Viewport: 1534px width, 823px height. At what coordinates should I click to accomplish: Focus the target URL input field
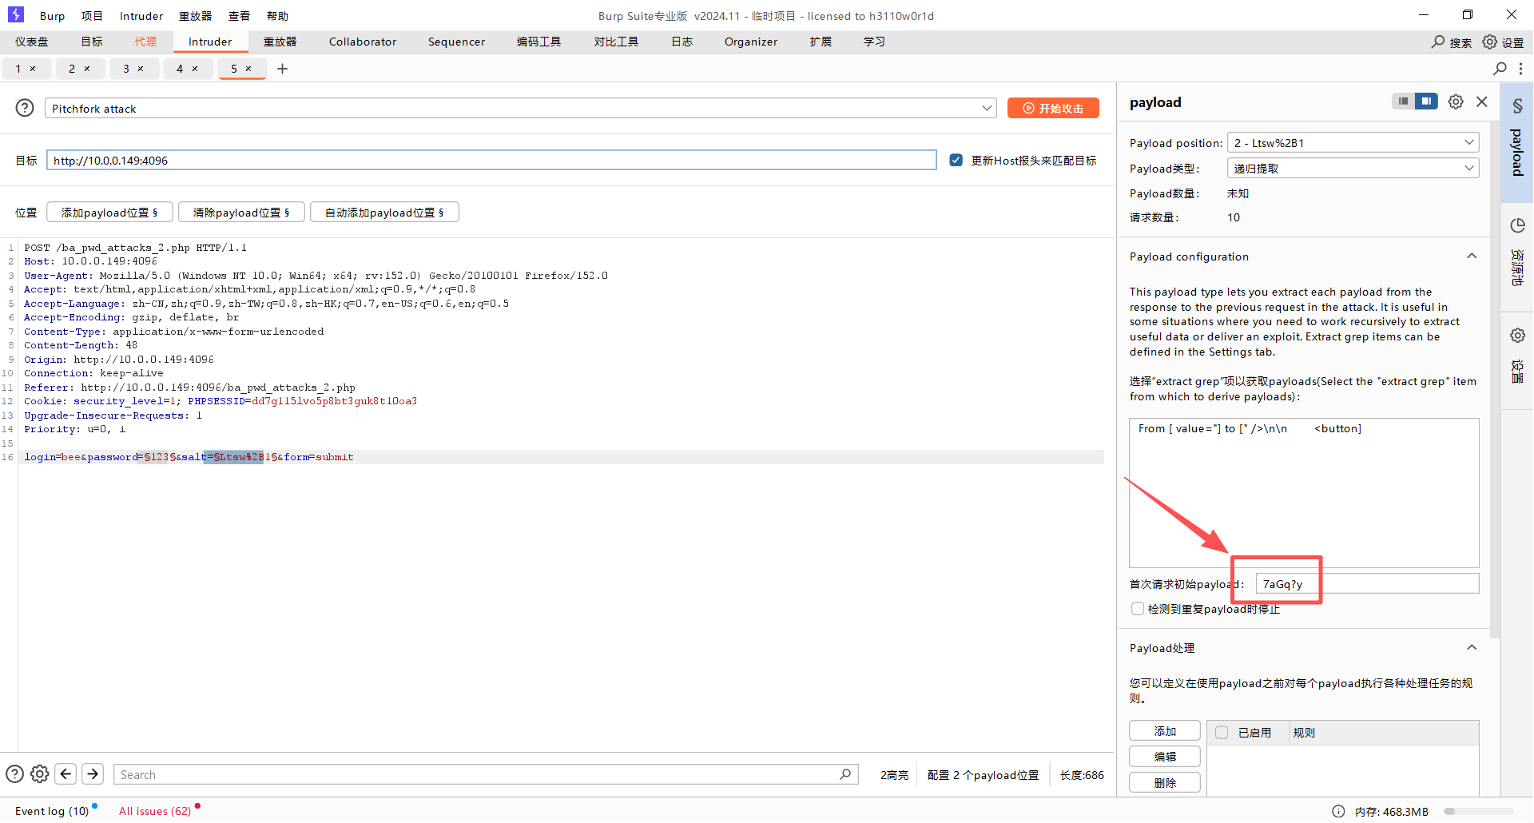[x=491, y=161]
